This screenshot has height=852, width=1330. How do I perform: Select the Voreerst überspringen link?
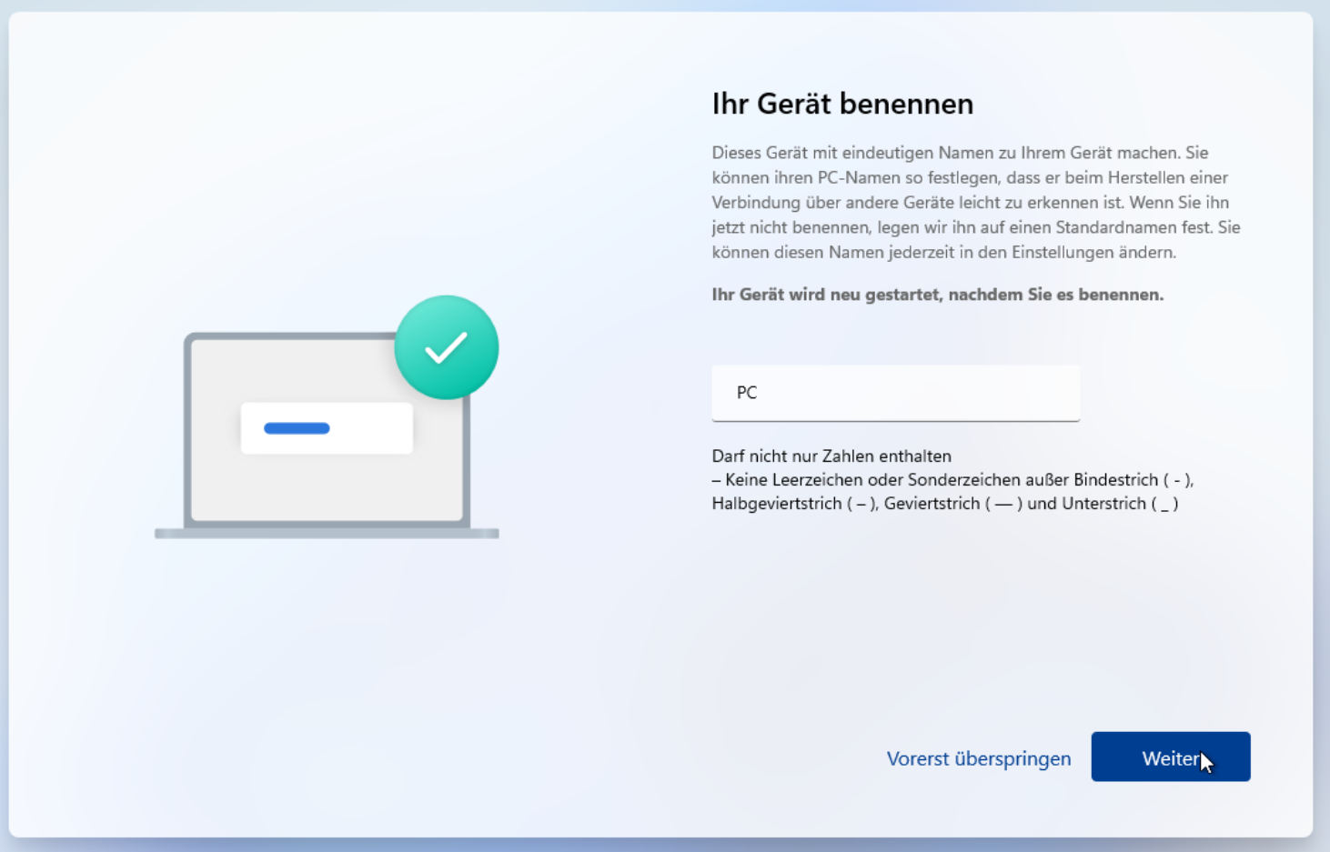pyautogui.click(x=979, y=758)
